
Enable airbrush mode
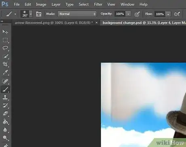(177, 14)
